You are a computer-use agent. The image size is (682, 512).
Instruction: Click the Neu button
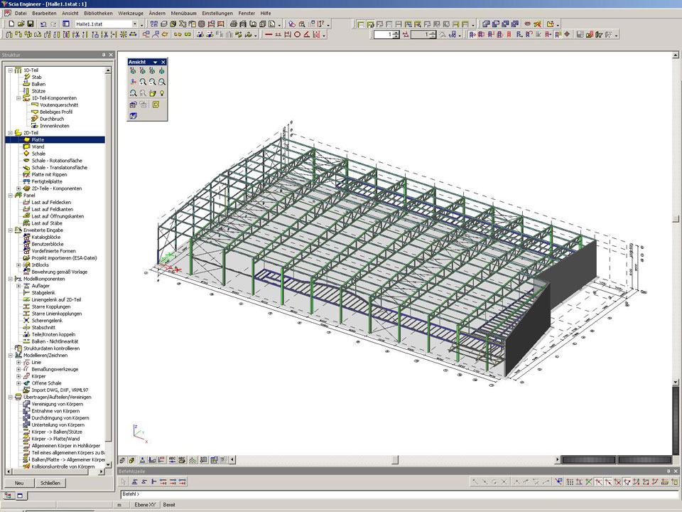click(19, 483)
